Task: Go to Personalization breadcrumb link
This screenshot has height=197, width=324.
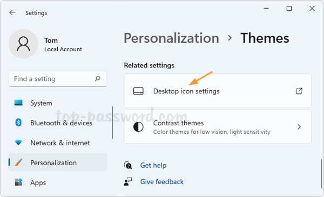Action: tap(172, 38)
